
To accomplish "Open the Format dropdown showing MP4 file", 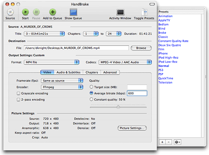I will pyautogui.click(x=52, y=62).
